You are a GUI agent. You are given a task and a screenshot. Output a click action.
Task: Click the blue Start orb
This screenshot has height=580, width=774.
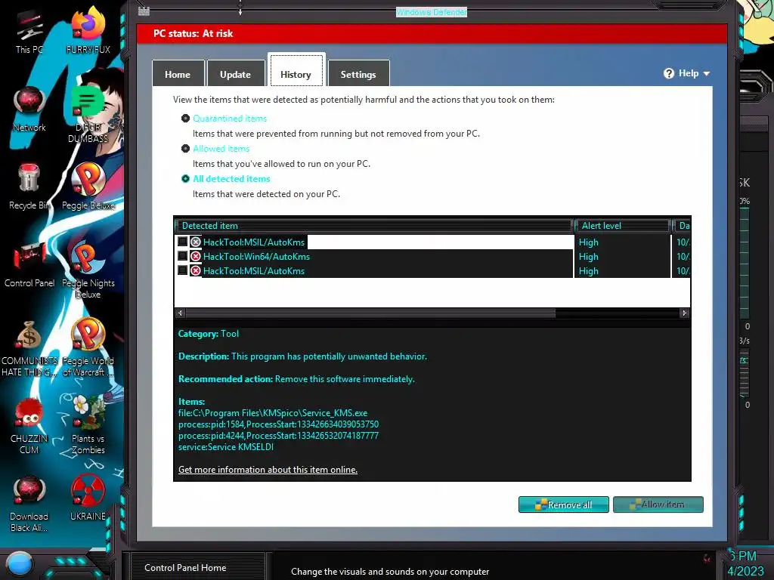point(19,563)
